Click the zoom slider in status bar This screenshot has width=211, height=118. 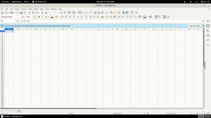pos(198,113)
